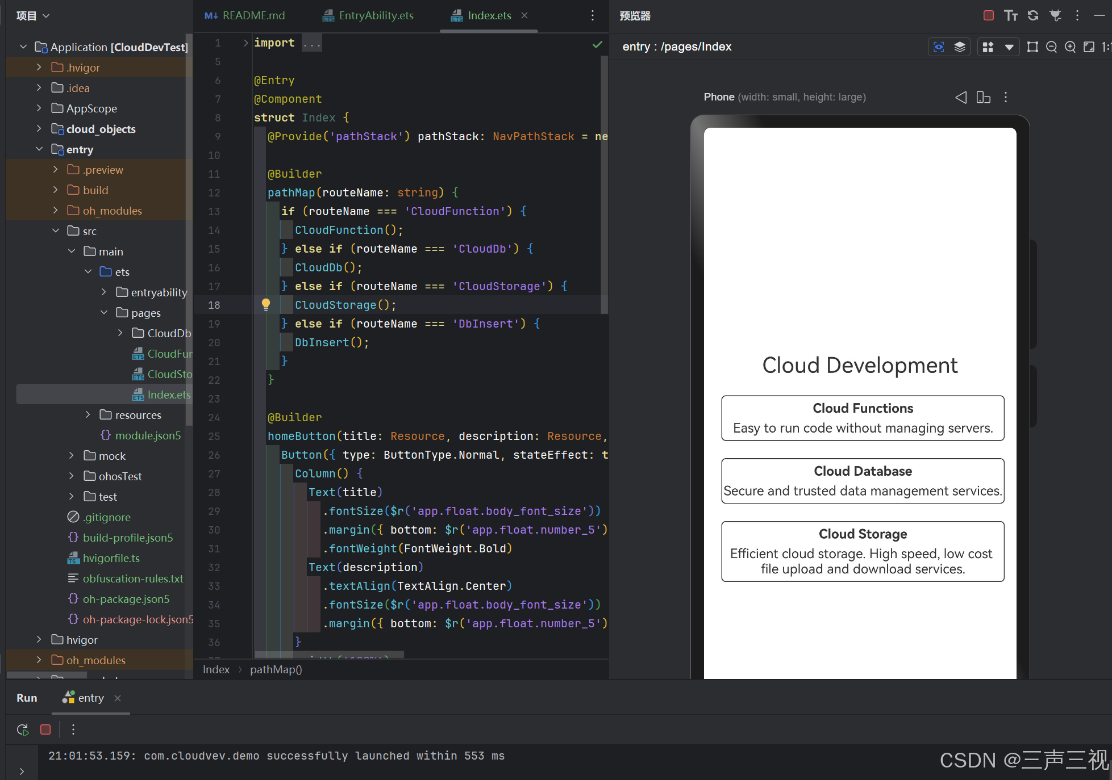Toggle the inspector eye mode
Viewport: 1112px width, 780px height.
939,47
